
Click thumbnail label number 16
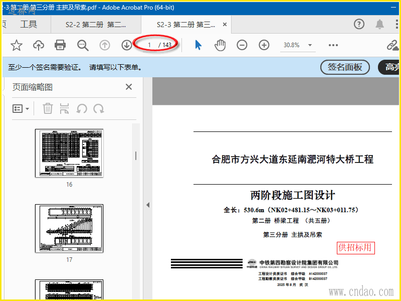[x=69, y=184]
